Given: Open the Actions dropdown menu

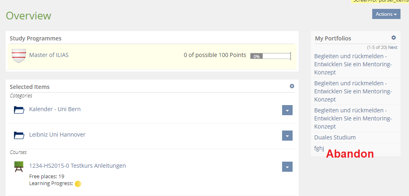Looking at the screenshot, I should point(386,14).
